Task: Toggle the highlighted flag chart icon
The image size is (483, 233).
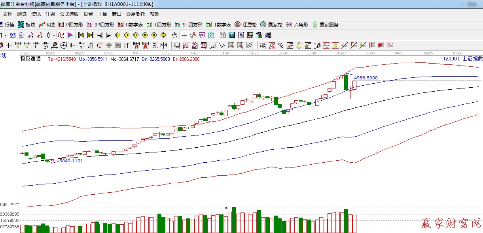Action: pyautogui.click(x=70, y=35)
